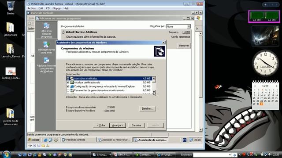The width and height of the screenshot is (282, 158).
Task: Click the Avançar button
Action: pos(118,125)
